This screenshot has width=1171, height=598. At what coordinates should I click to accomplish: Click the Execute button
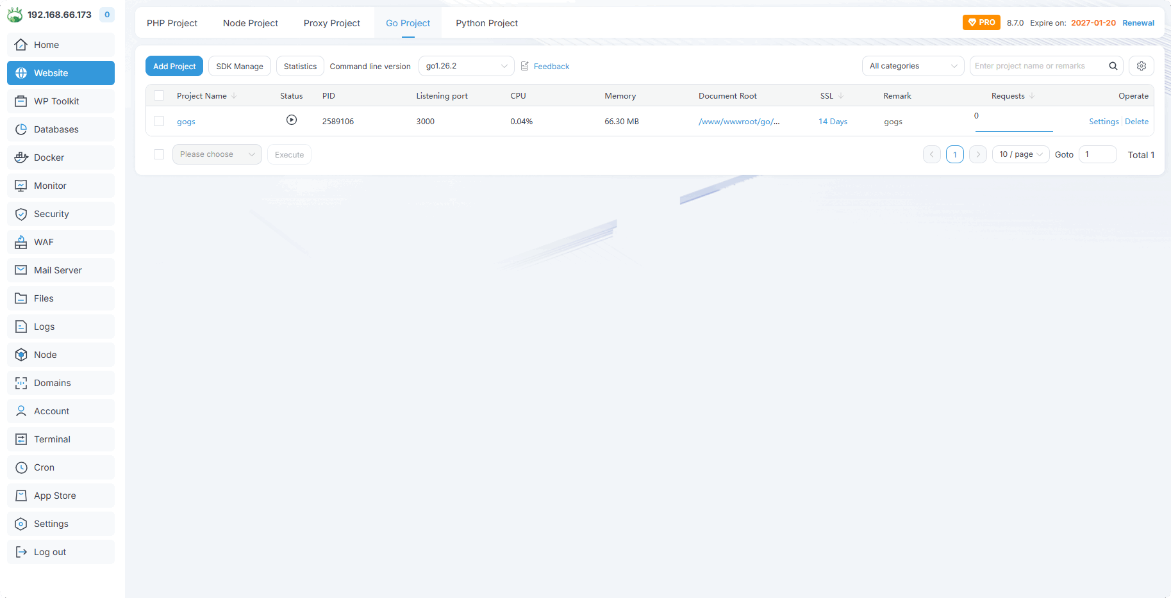coord(289,154)
